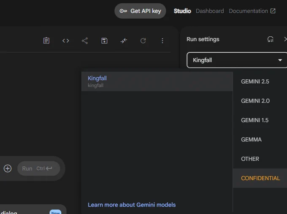Click the plus add media icon
Image resolution: width=287 pixels, height=214 pixels.
[8, 168]
